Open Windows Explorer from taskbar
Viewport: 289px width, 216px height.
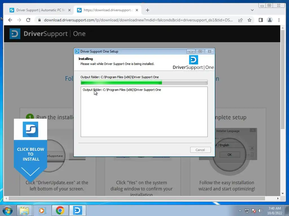[24, 210]
